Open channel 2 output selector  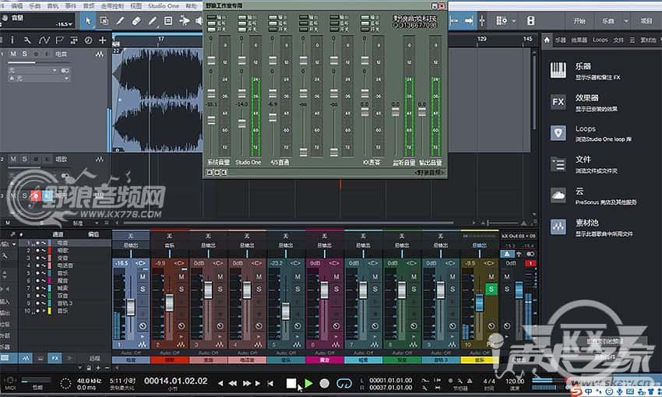click(x=169, y=245)
